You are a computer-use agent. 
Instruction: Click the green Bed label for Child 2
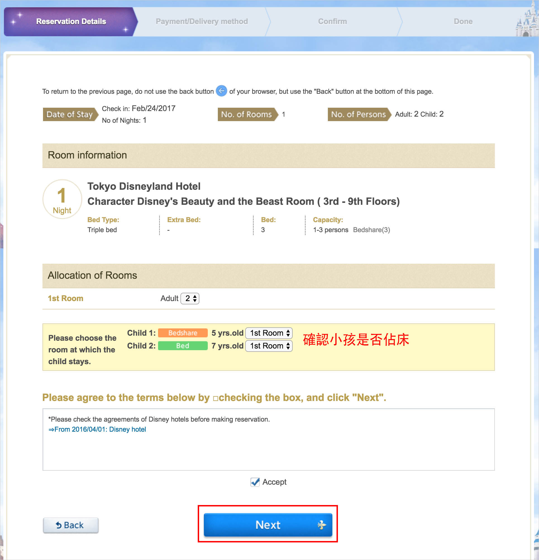(183, 346)
